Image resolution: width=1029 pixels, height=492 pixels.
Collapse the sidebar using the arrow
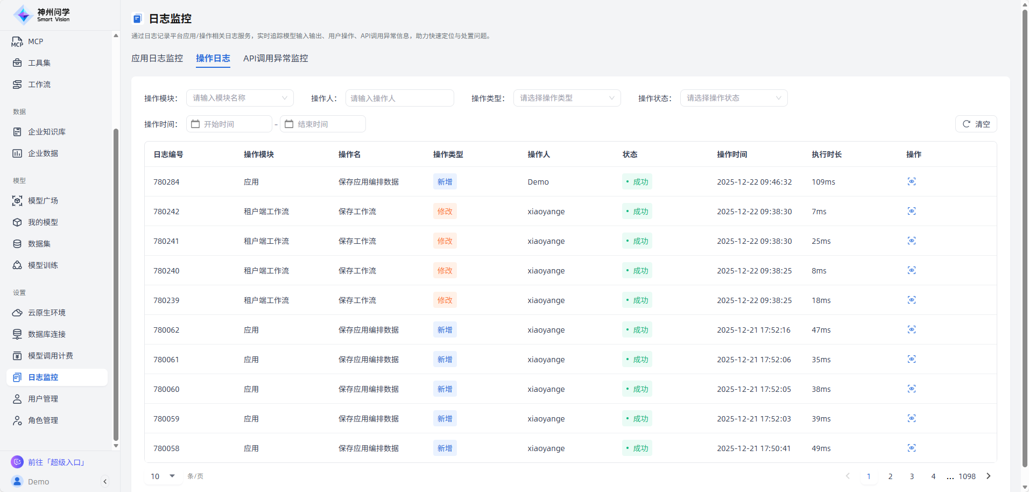click(x=105, y=482)
